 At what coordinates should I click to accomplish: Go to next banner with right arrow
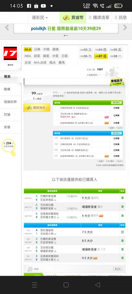[x=125, y=28]
